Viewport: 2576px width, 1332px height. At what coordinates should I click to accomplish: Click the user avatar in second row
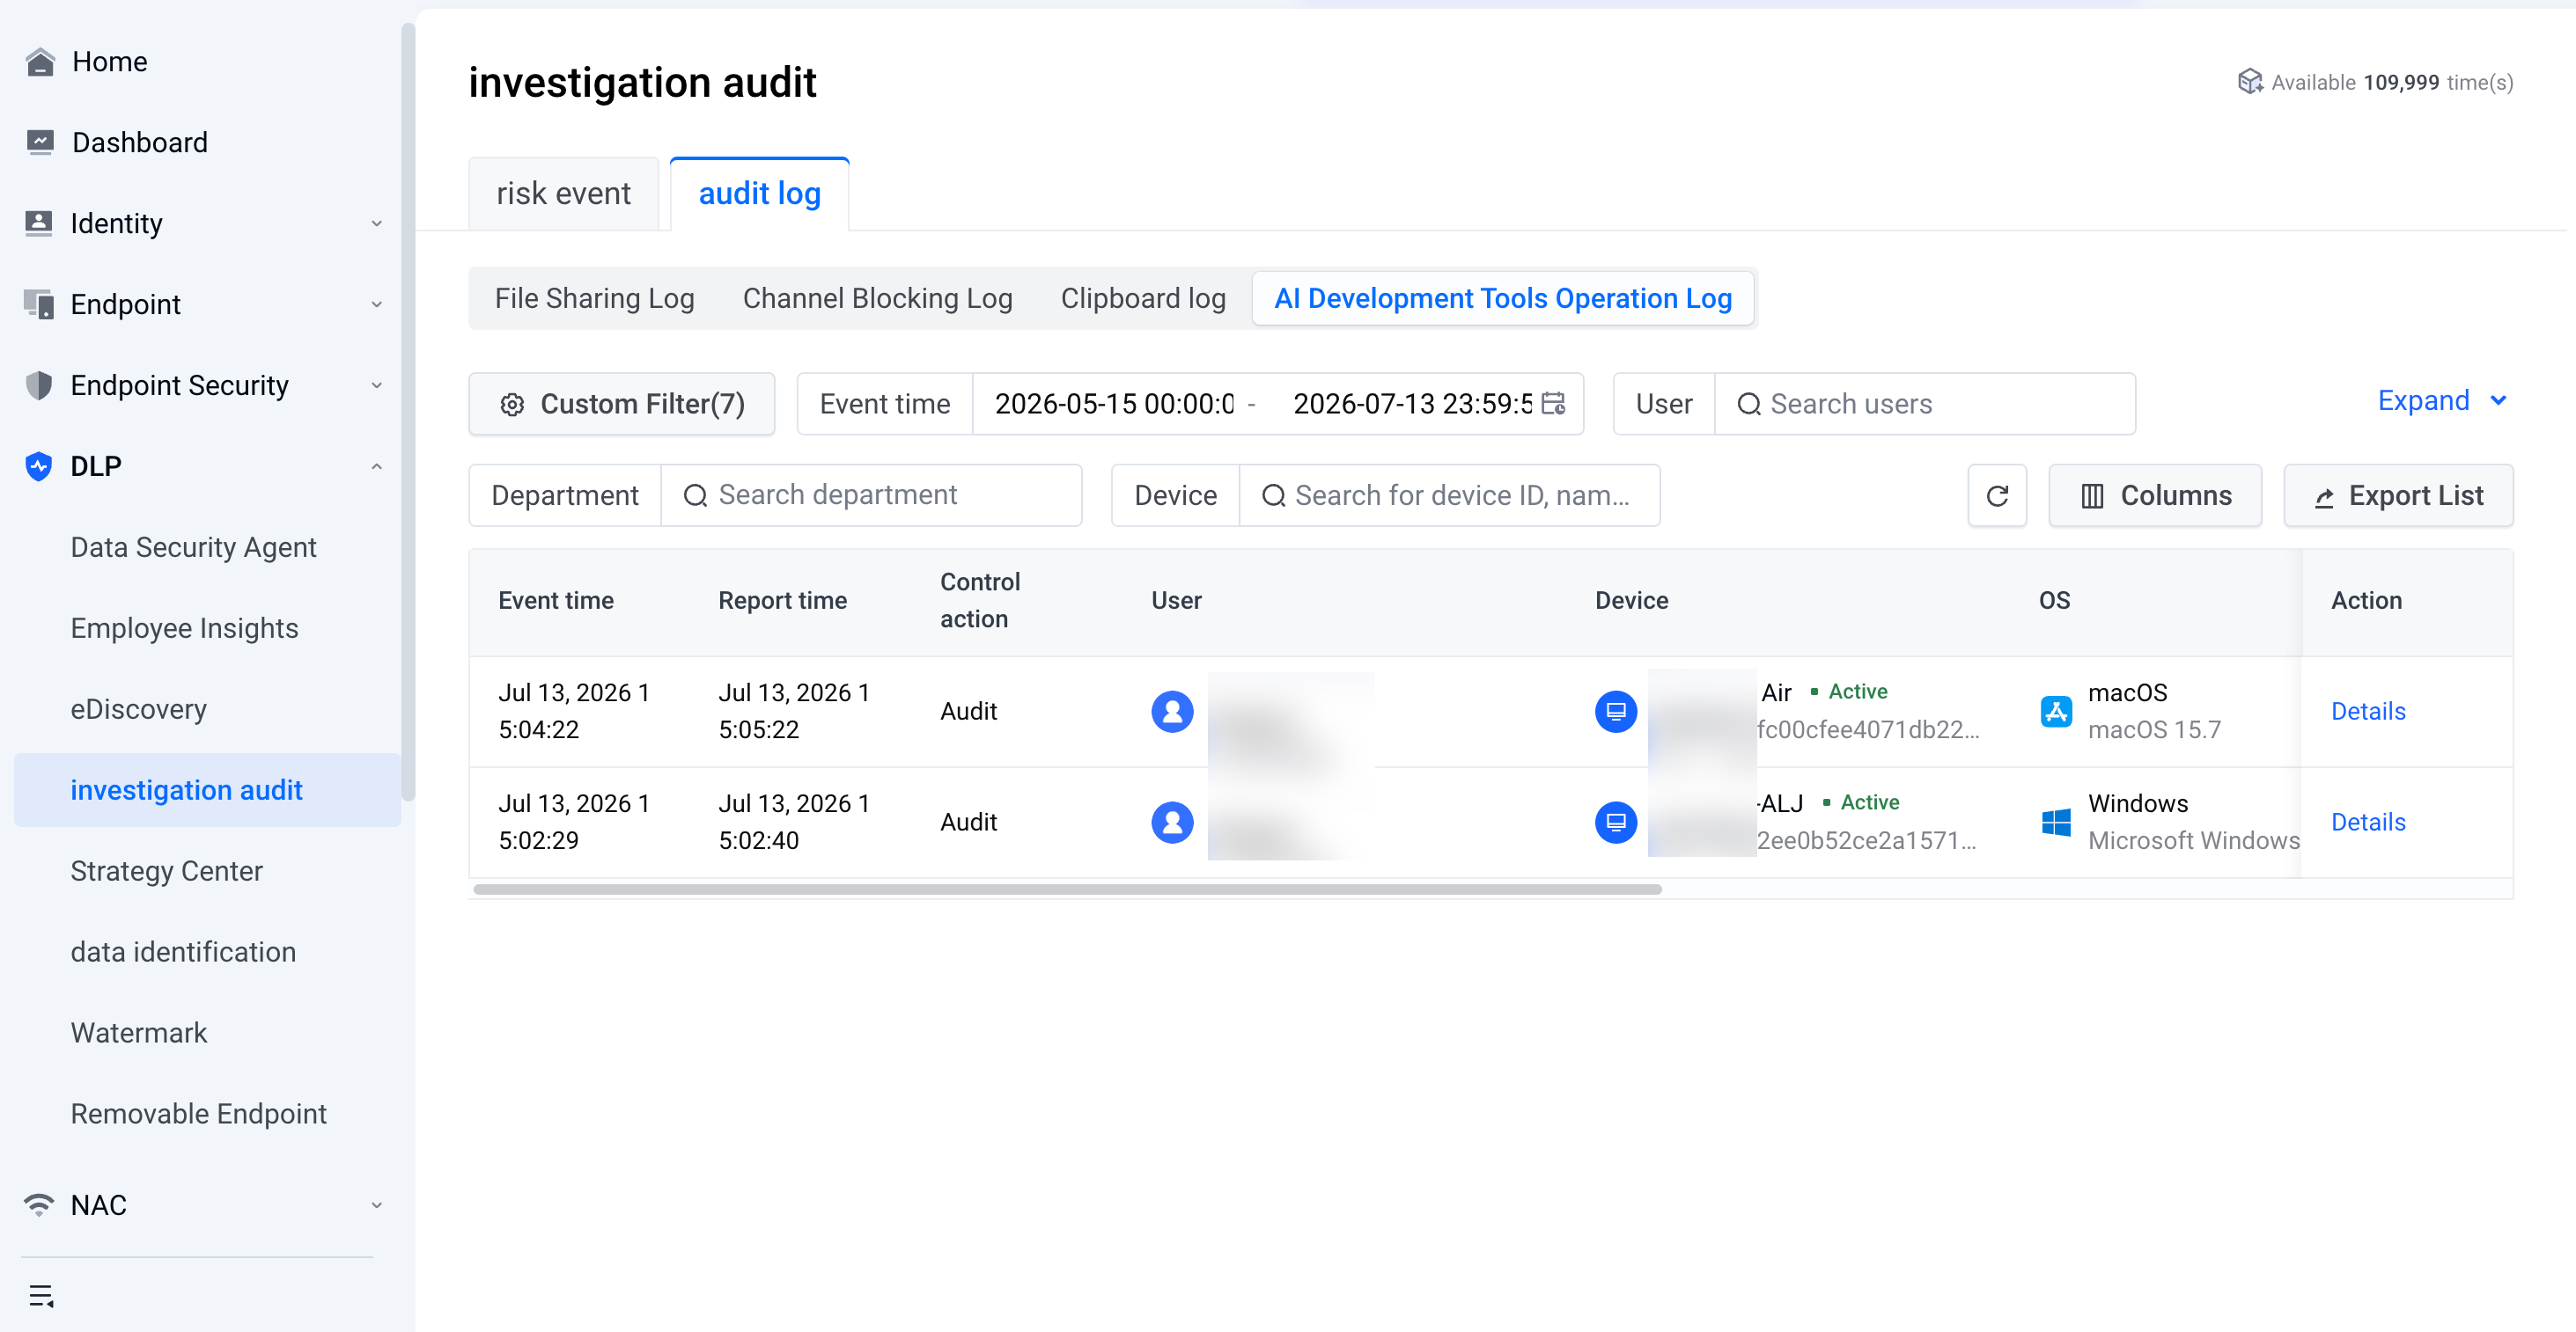tap(1172, 823)
